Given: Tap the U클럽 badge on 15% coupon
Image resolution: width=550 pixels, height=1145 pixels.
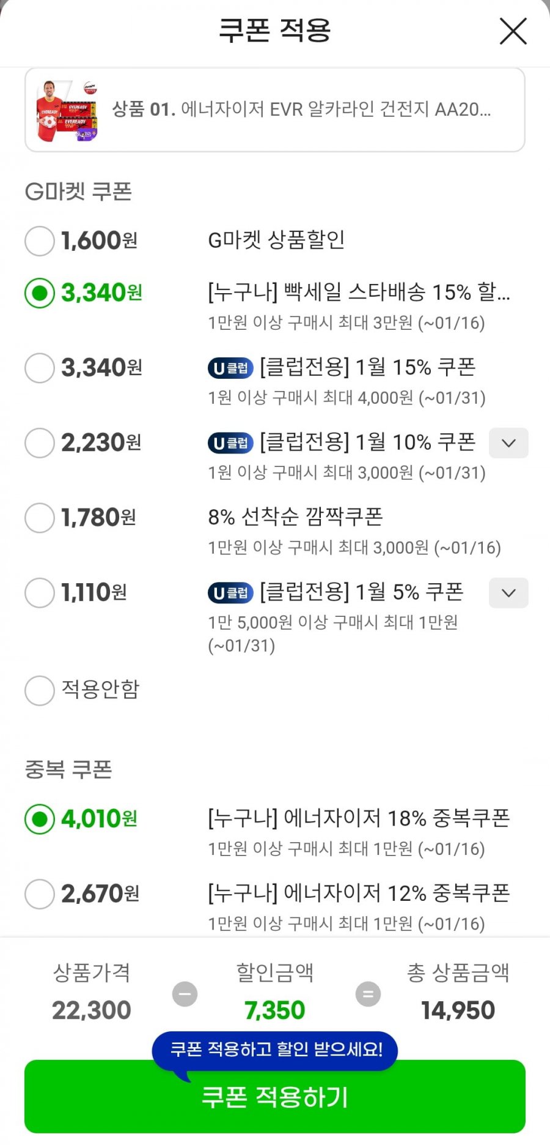Looking at the screenshot, I should [230, 368].
